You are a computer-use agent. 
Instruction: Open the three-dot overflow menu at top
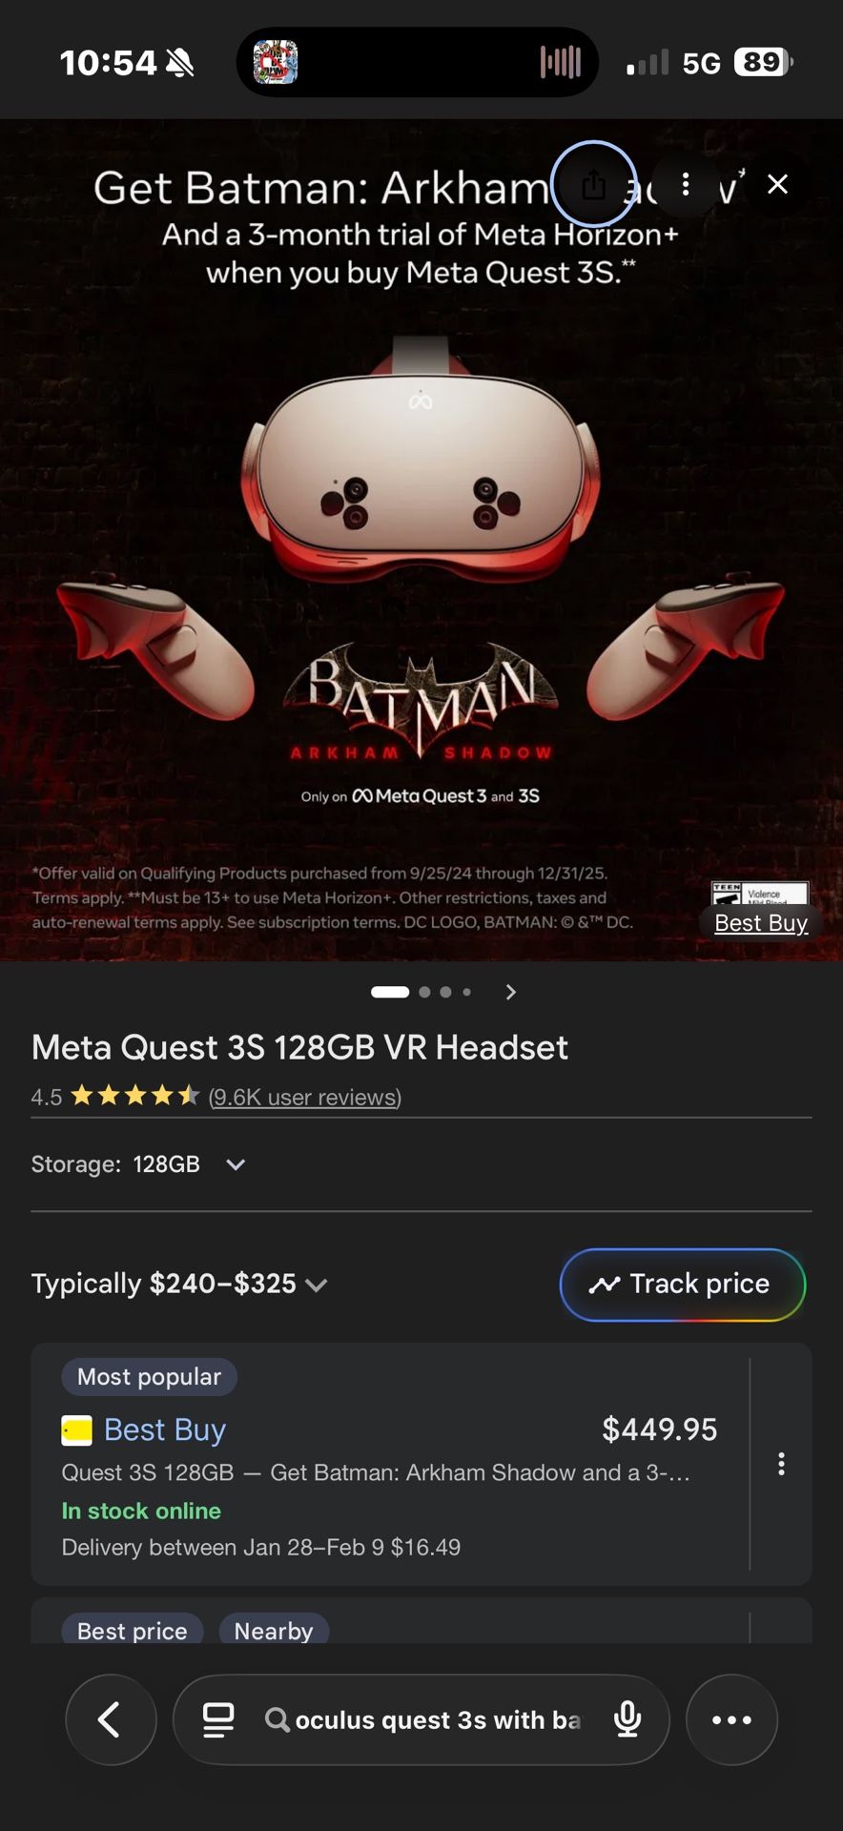pyautogui.click(x=686, y=184)
